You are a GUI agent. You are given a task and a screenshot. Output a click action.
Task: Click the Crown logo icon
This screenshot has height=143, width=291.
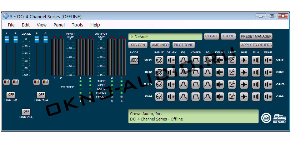(x=266, y=118)
